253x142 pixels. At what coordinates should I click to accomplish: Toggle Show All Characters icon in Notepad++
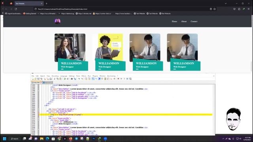point(96,79)
